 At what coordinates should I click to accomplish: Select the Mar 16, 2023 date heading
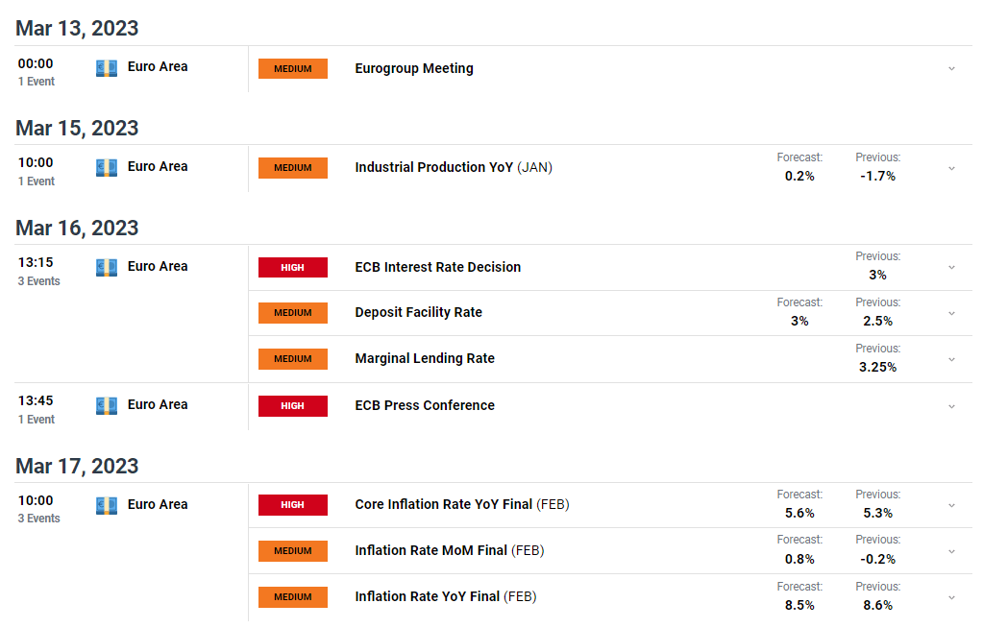click(x=77, y=228)
